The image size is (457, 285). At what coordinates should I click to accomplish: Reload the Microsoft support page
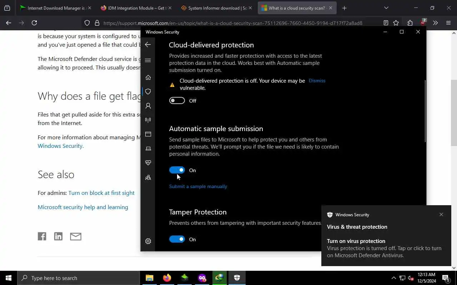pos(34,23)
